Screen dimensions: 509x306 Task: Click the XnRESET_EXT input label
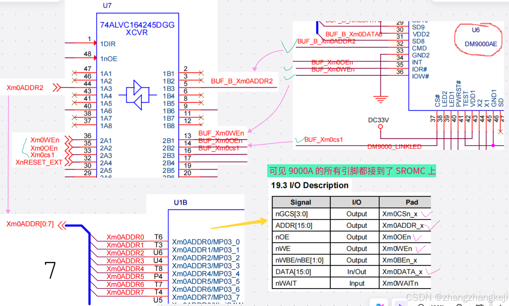pyautogui.click(x=39, y=162)
